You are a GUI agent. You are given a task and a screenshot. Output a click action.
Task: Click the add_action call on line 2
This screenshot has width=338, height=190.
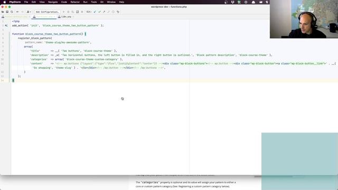click(x=20, y=25)
